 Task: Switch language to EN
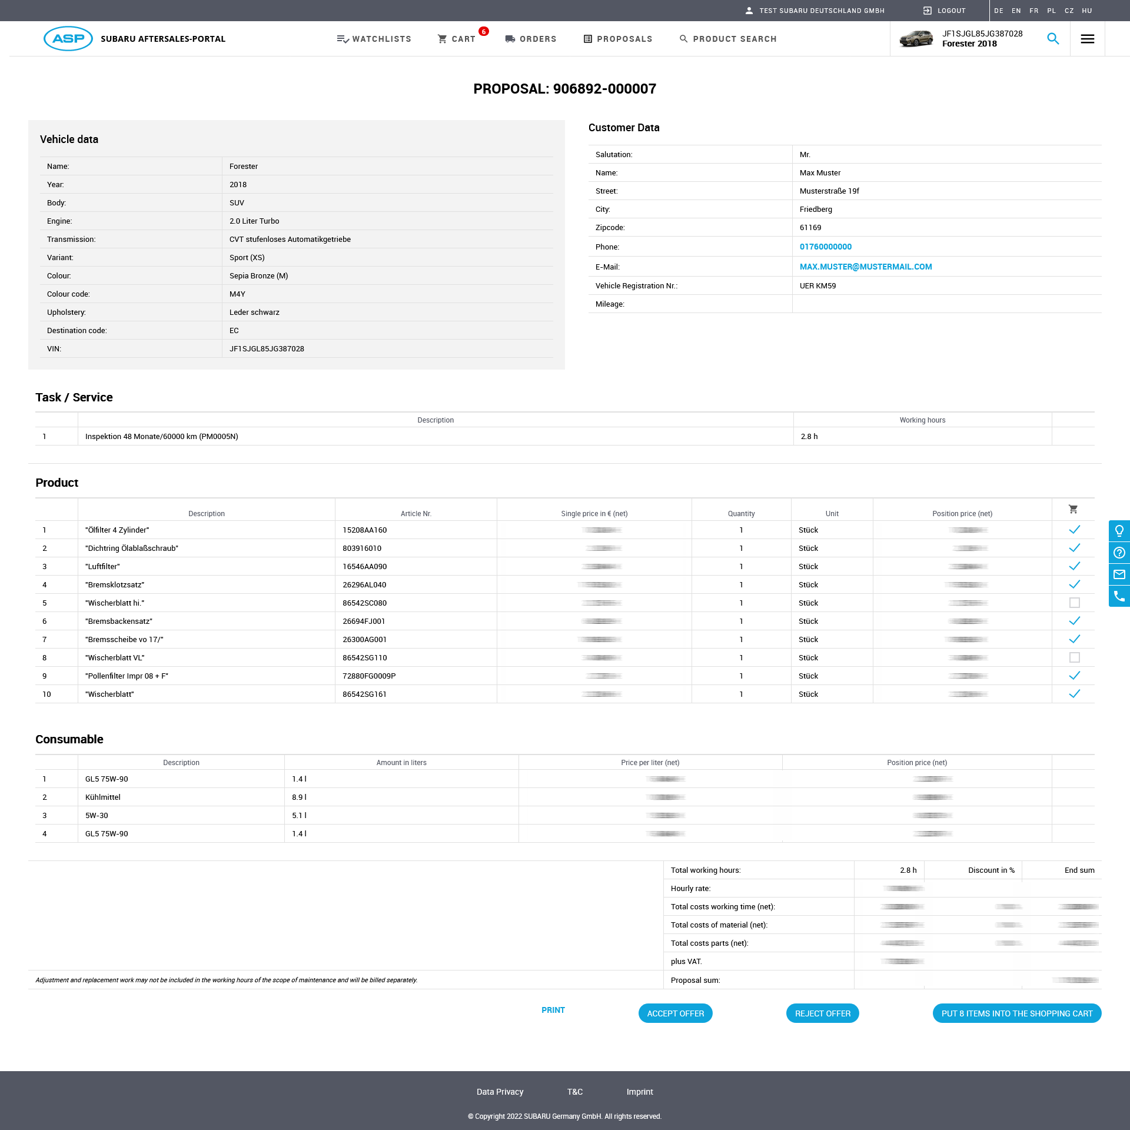1016,11
